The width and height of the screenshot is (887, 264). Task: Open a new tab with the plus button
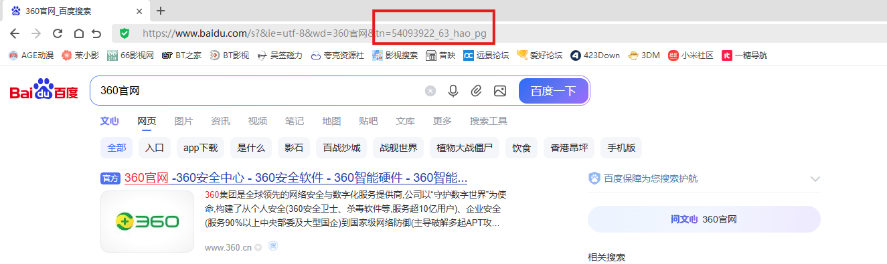161,11
